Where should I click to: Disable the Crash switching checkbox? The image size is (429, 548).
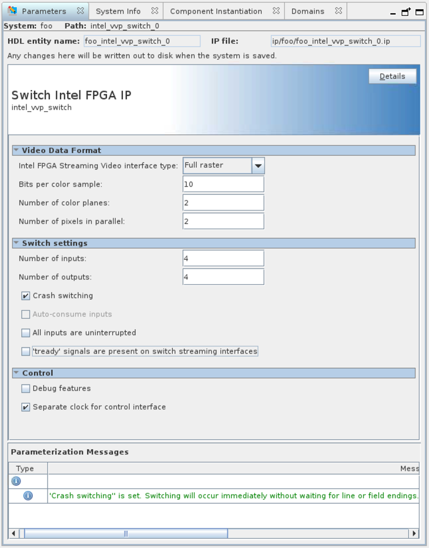26,296
